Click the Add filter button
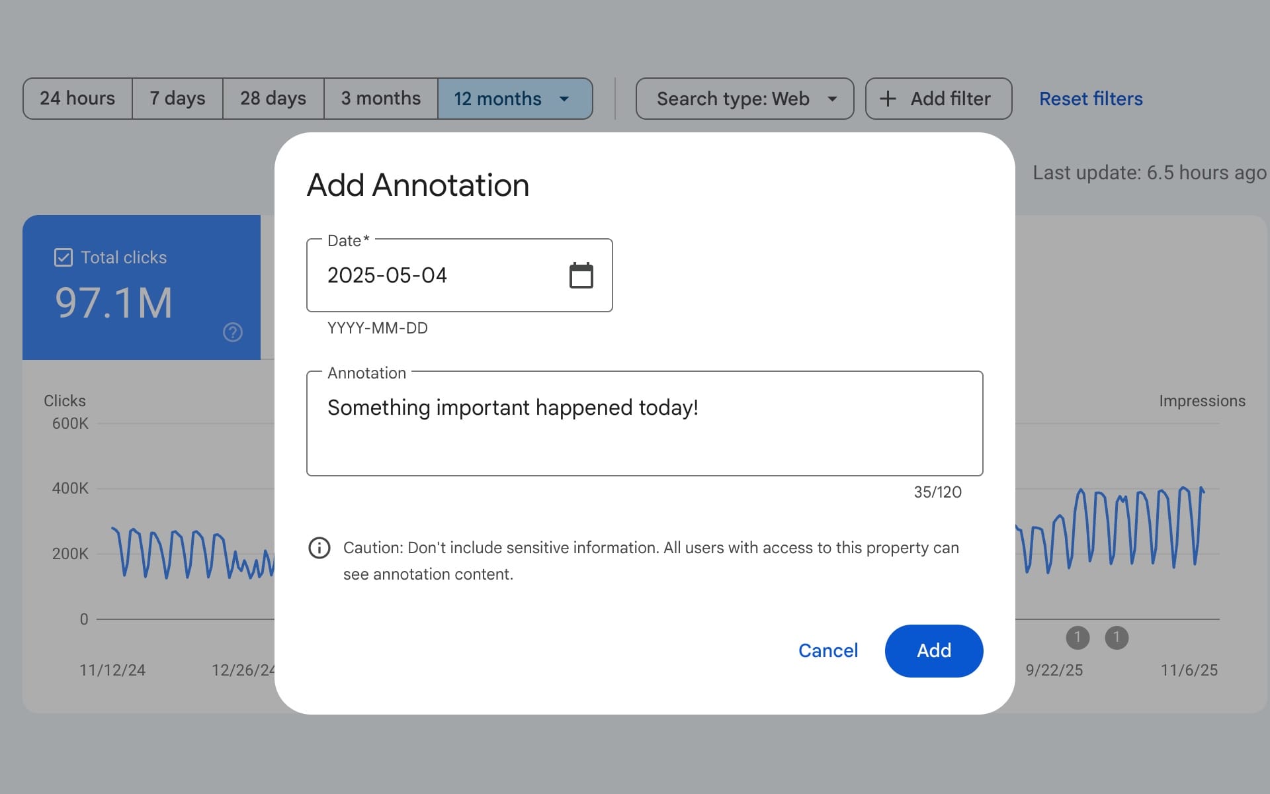1270x794 pixels. pos(938,98)
